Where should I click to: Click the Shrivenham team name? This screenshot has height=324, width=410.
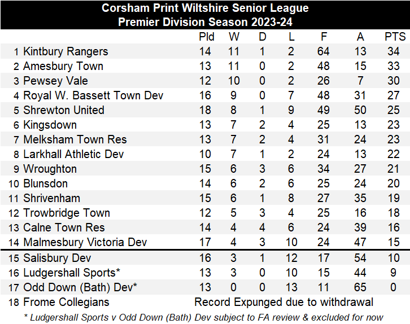[51, 198]
